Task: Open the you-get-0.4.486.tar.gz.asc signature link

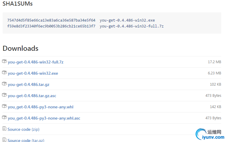Action: click(x=32, y=96)
